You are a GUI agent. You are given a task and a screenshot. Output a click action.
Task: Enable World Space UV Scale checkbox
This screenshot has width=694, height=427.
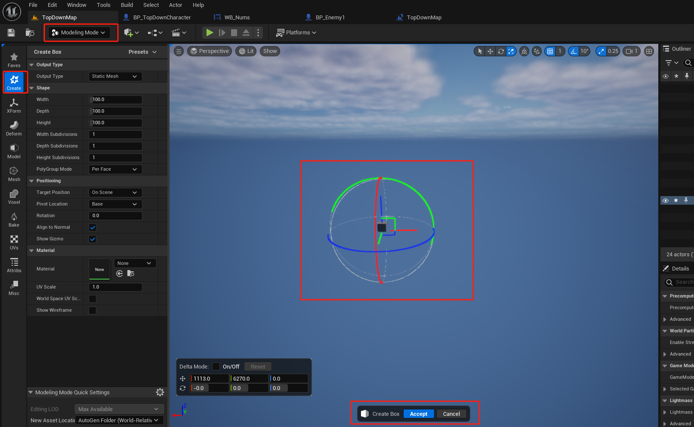93,299
